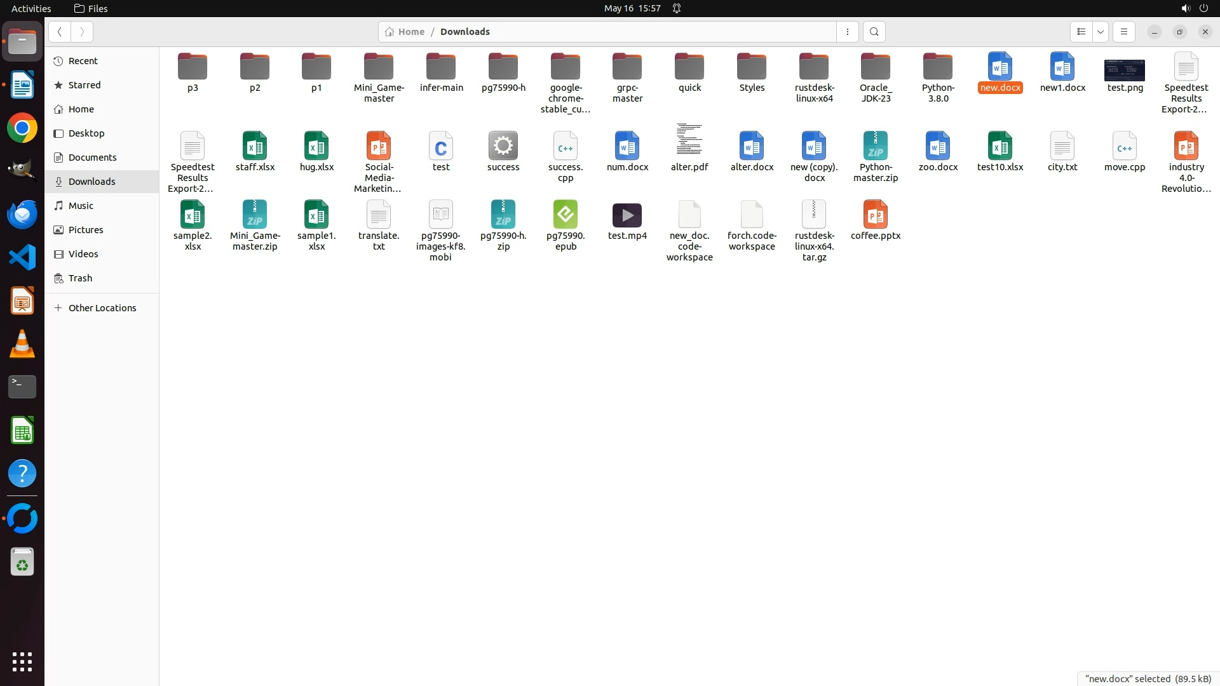The width and height of the screenshot is (1220, 686).
Task: Select the test.mp4 video file
Action: click(627, 216)
